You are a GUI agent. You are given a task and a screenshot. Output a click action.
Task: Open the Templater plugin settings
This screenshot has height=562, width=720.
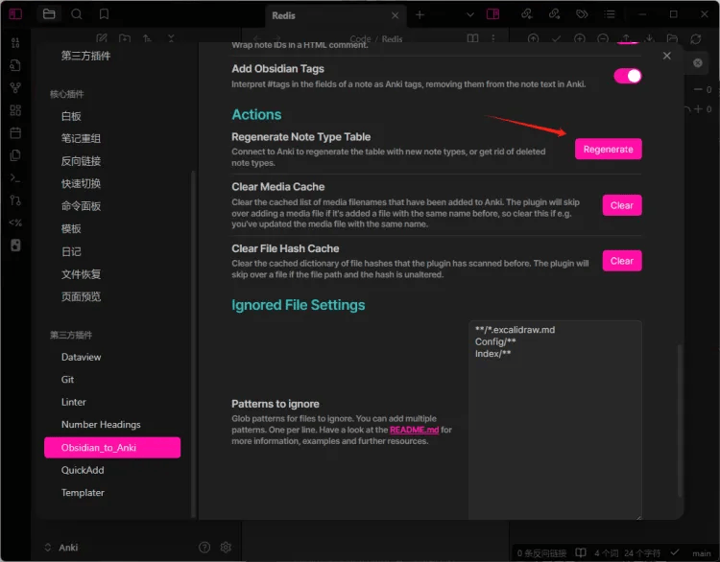point(112,492)
